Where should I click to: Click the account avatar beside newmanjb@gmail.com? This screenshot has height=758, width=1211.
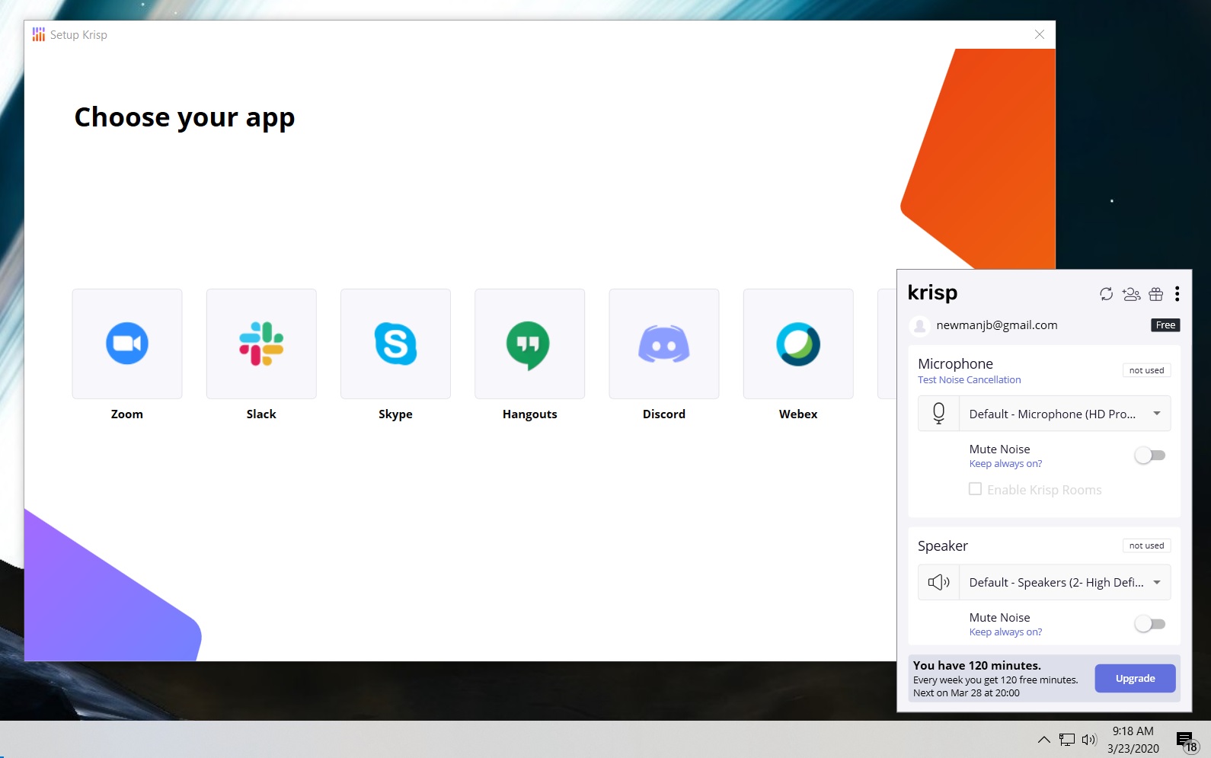point(920,326)
